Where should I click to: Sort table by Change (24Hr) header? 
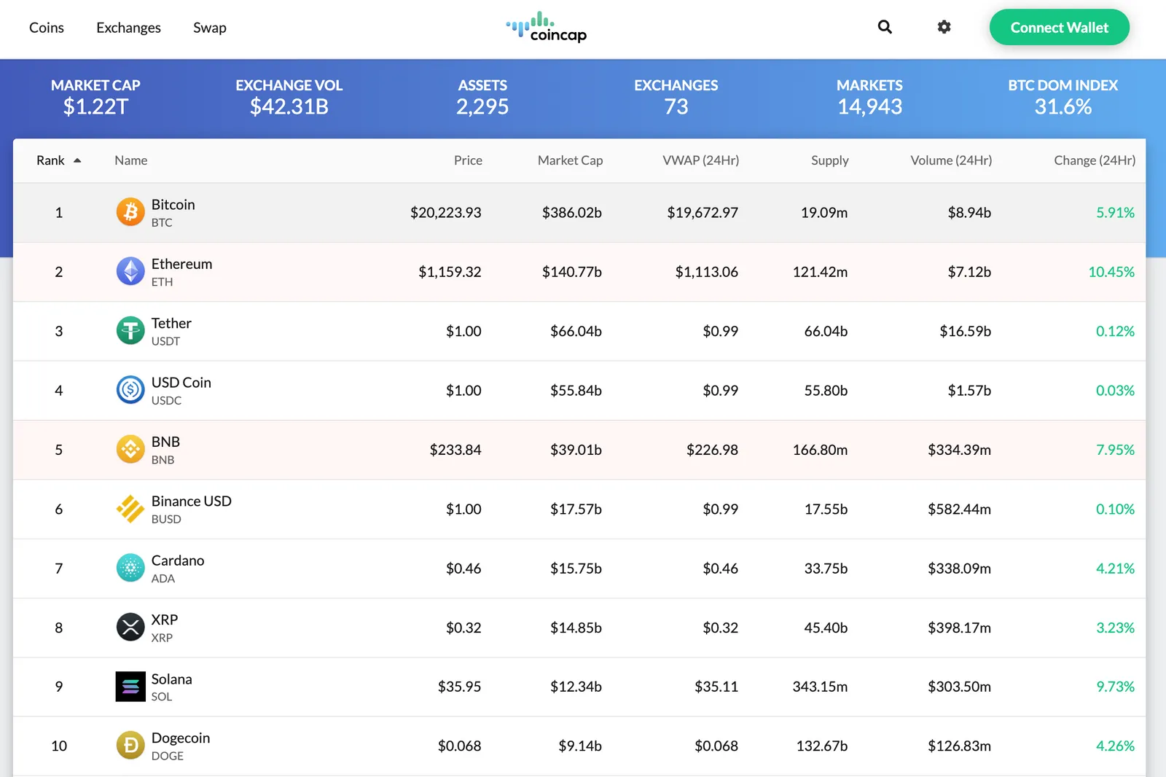pos(1095,160)
